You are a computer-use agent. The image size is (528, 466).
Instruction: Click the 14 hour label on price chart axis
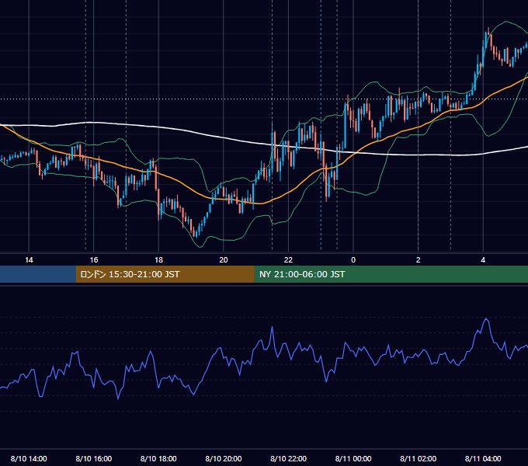click(29, 260)
